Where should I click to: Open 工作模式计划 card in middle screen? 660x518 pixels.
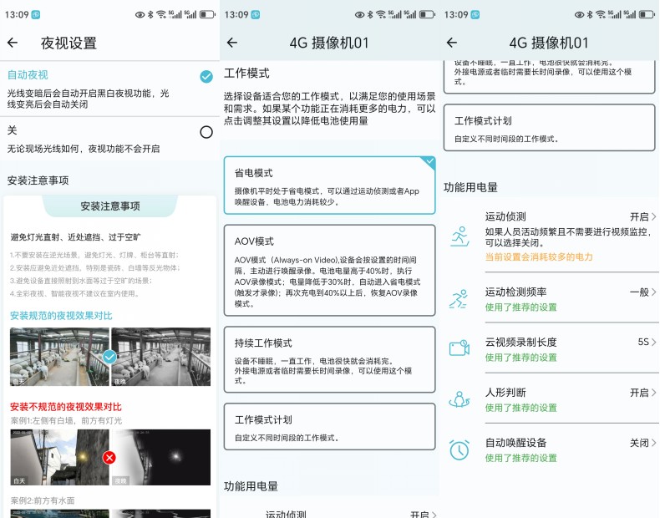coord(329,427)
